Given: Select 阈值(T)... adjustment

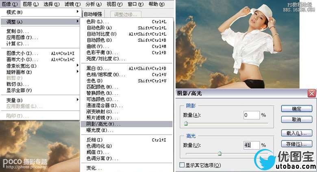Looking at the screenshot, I should (126, 152).
